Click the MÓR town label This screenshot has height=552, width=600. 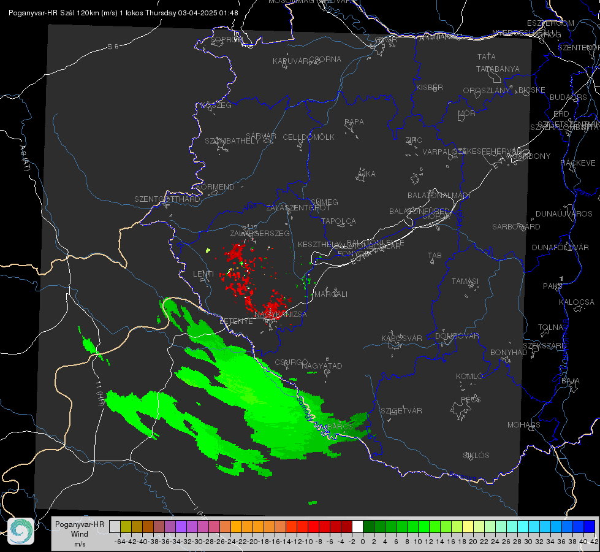coord(467,113)
